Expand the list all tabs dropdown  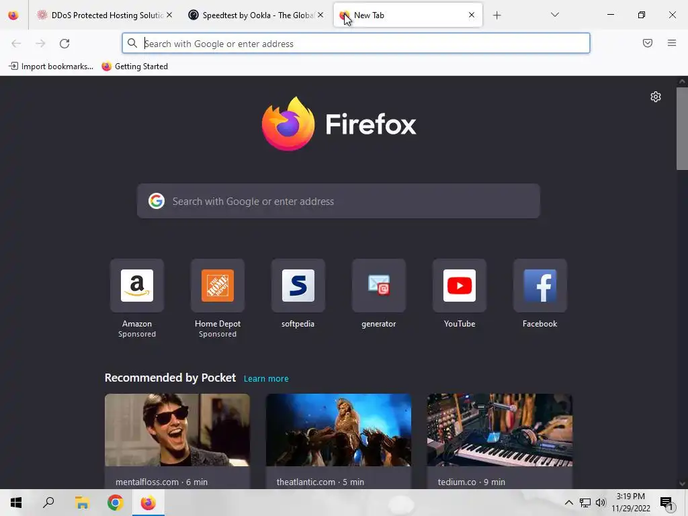554,15
